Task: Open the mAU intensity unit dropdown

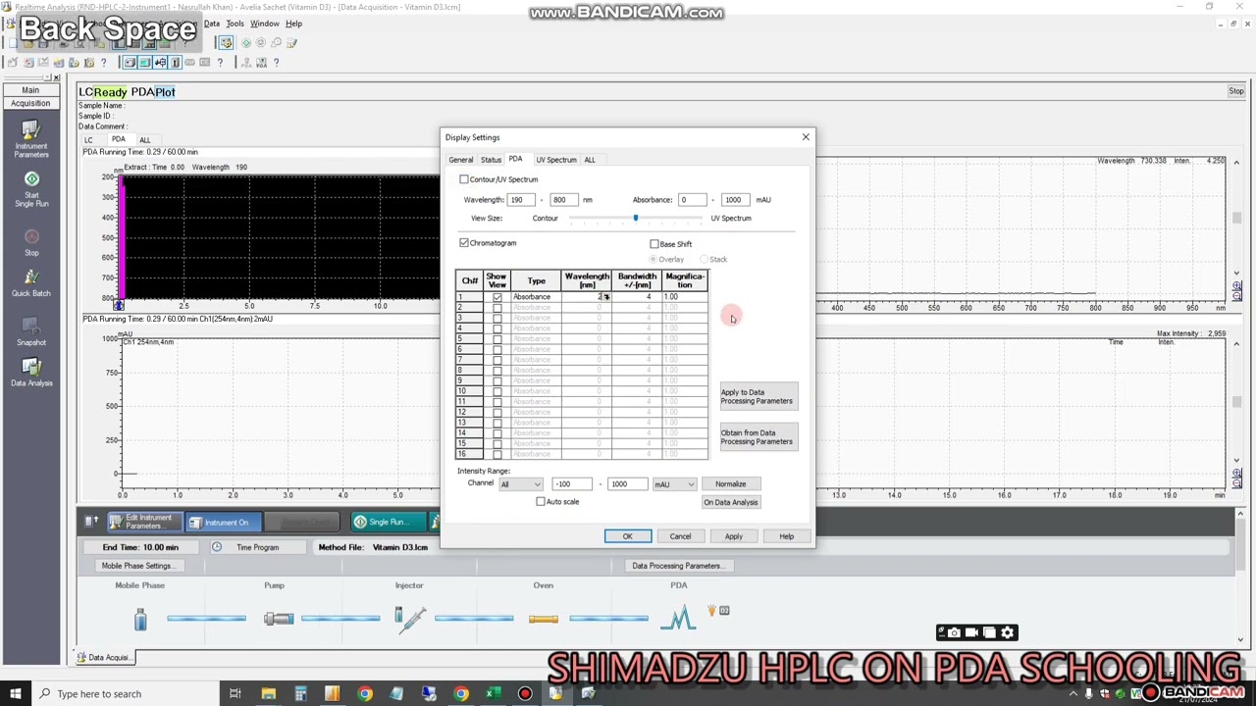Action: [x=675, y=484]
